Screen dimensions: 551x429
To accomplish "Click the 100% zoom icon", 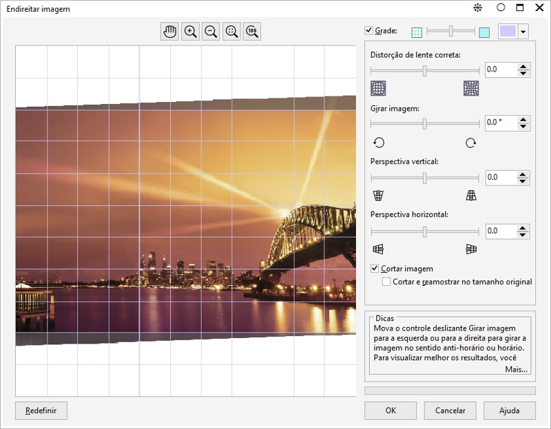I will [x=252, y=32].
